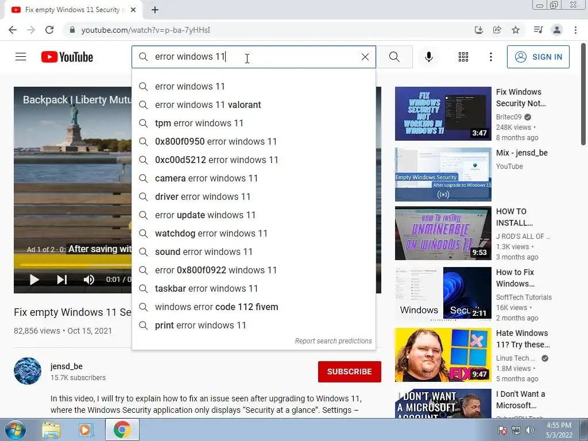Pick suggestion 'print error windows 11'
This screenshot has height=441, width=588.
(254, 325)
